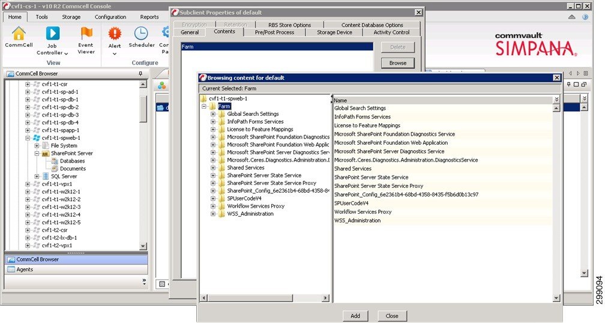605x323 pixels.
Task: Open the Pre/Post Process tab
Action: tap(274, 32)
